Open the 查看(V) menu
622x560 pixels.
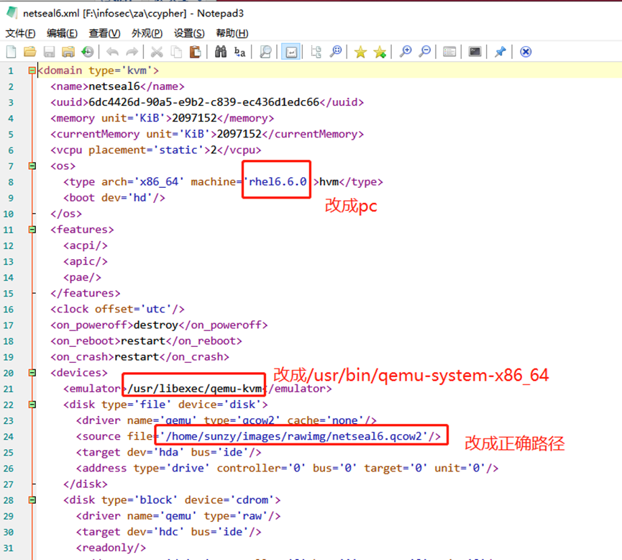tap(104, 33)
